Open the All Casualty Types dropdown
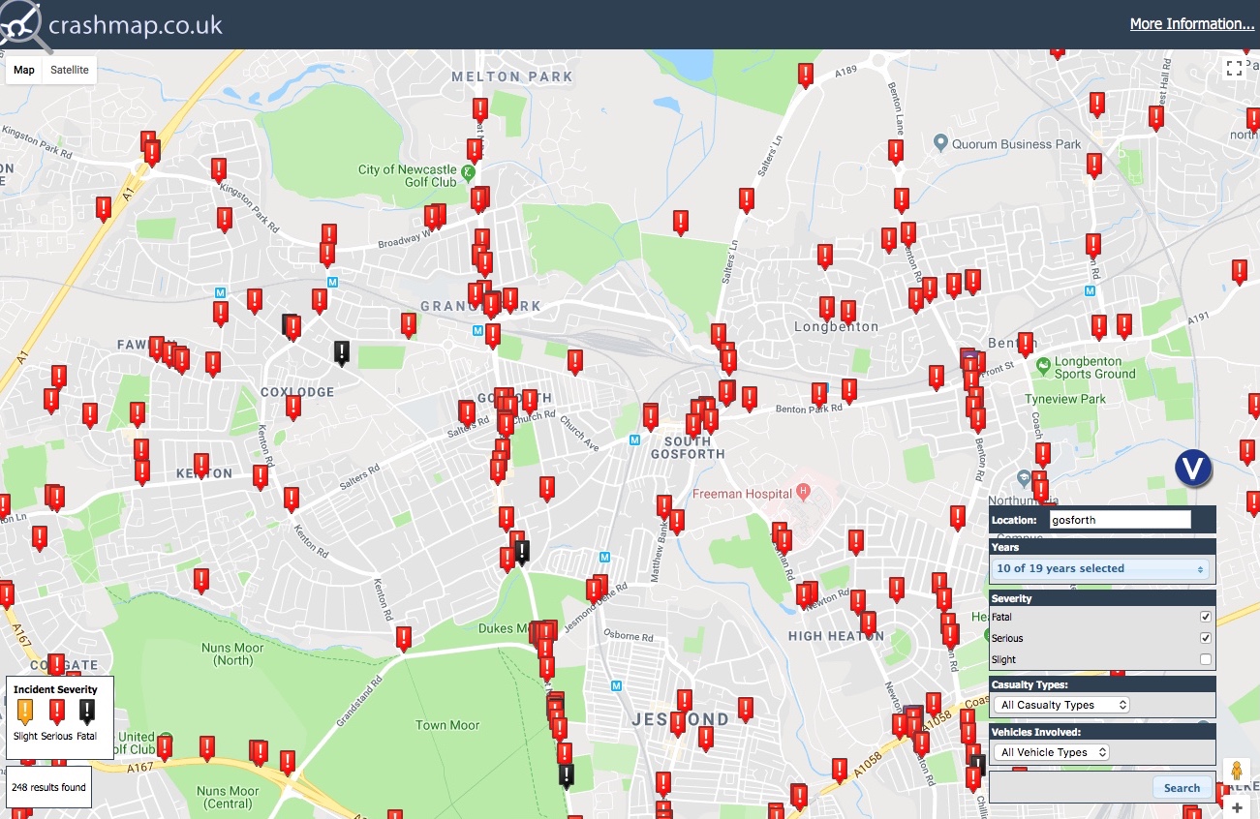 [x=1061, y=705]
